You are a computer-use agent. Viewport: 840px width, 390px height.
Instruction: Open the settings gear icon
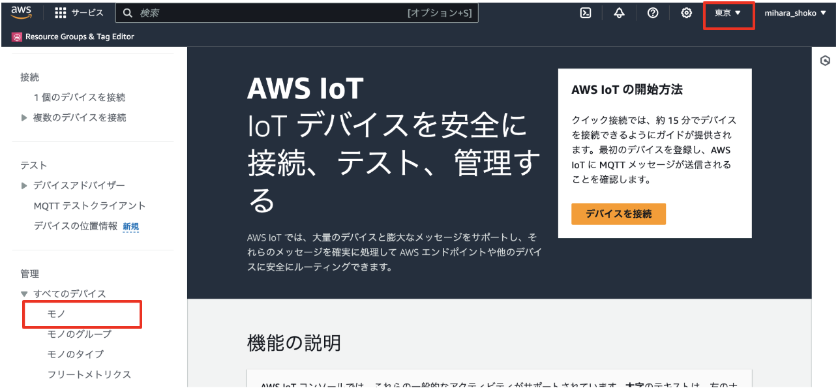point(686,12)
